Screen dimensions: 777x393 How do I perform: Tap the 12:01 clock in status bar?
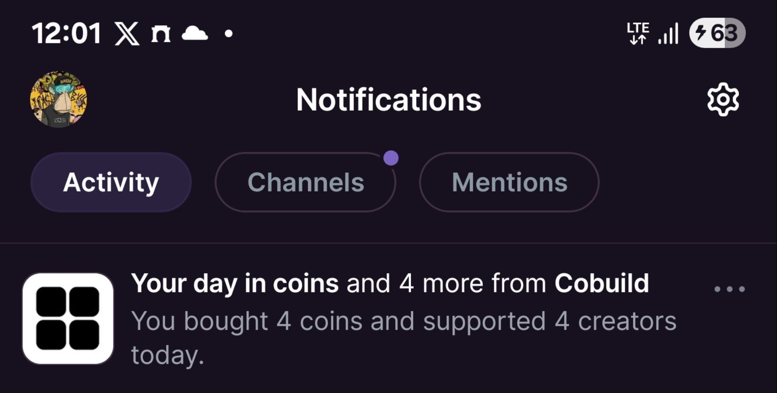66,33
